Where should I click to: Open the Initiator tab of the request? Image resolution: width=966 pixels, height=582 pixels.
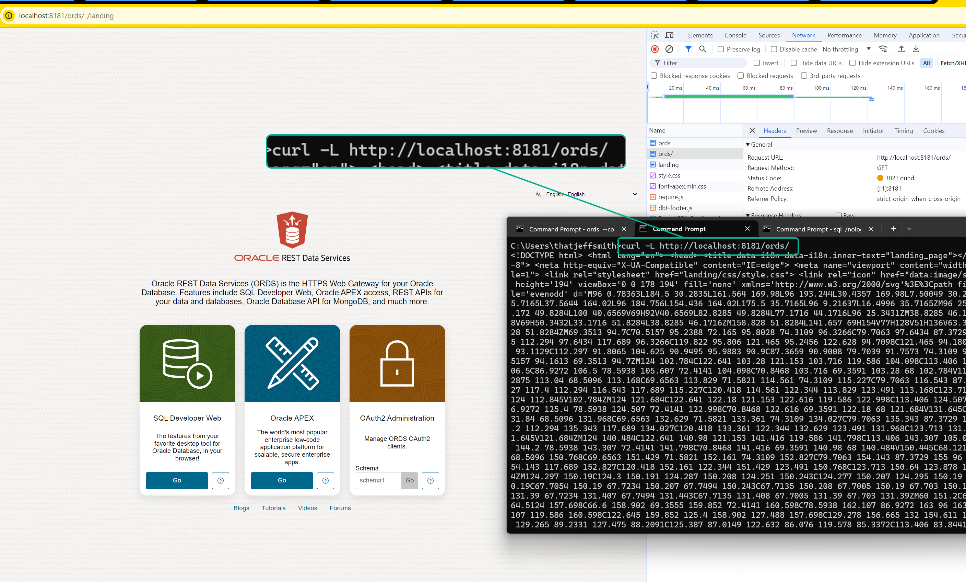coord(873,130)
